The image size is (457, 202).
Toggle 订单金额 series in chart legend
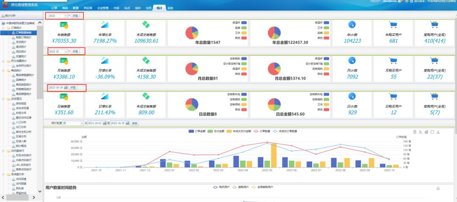coord(197,132)
